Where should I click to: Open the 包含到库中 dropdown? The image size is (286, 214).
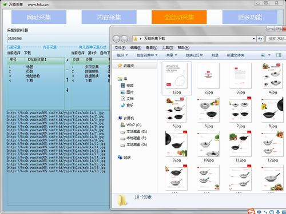pyautogui.click(x=147, y=55)
